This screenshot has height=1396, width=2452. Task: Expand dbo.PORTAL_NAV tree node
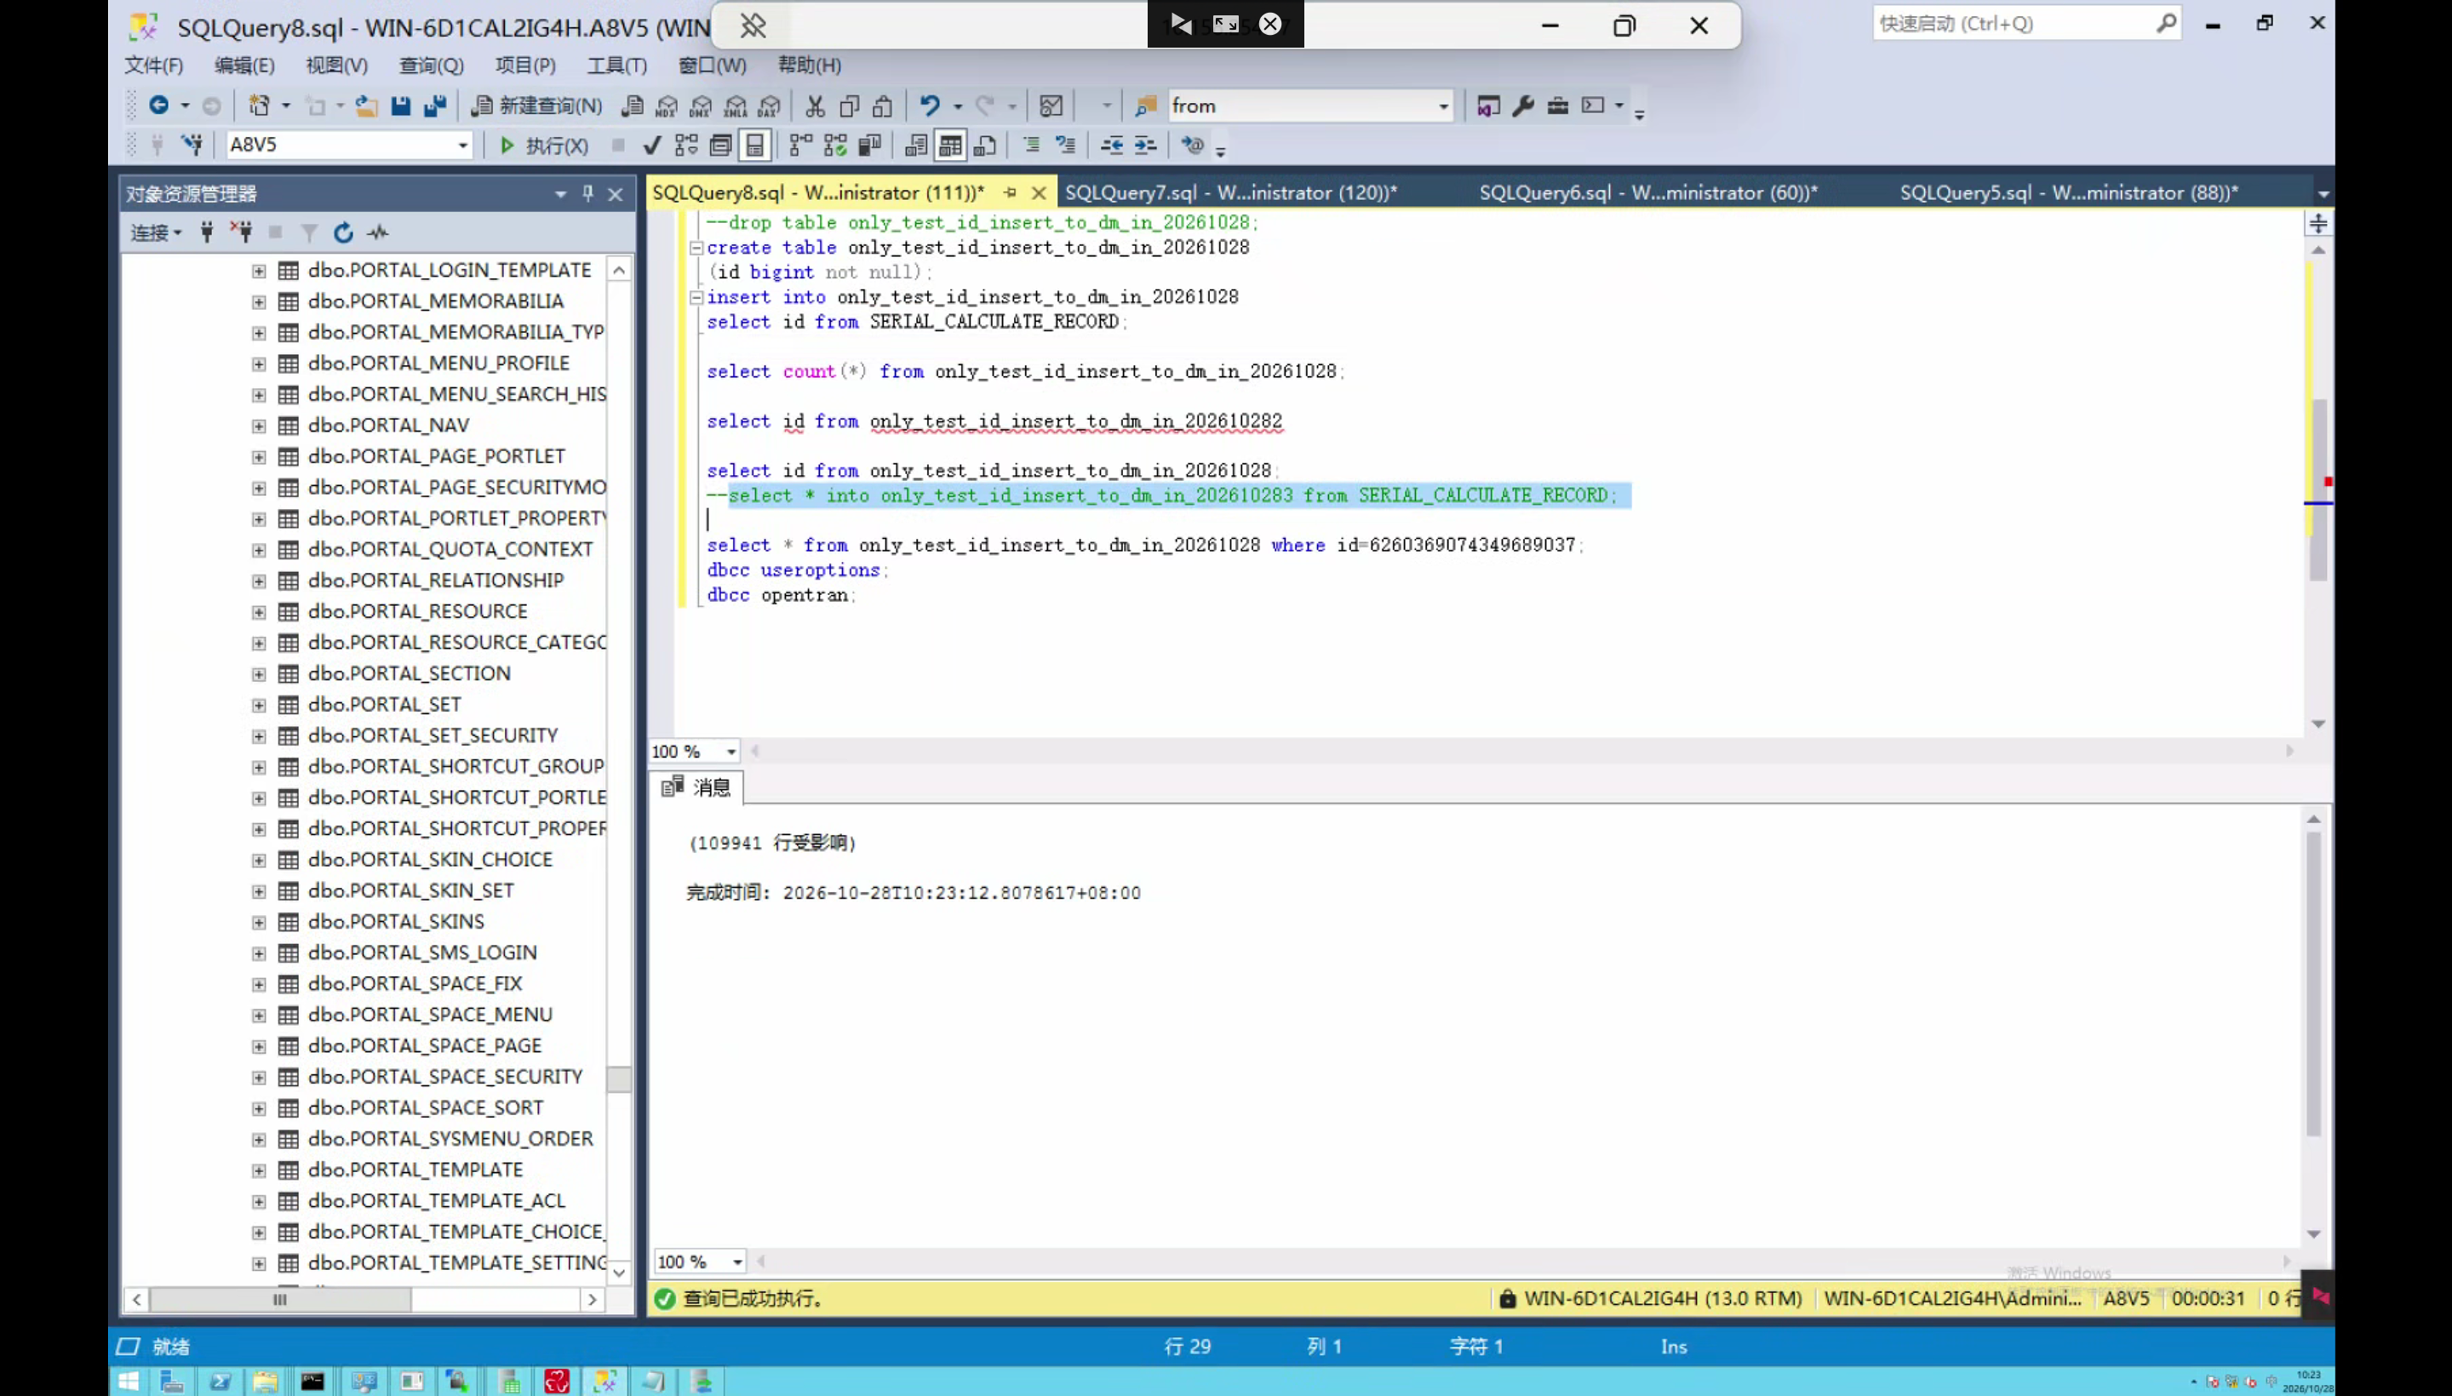(259, 426)
